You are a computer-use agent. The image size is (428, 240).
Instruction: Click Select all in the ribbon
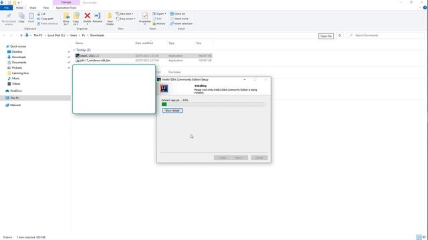point(177,14)
